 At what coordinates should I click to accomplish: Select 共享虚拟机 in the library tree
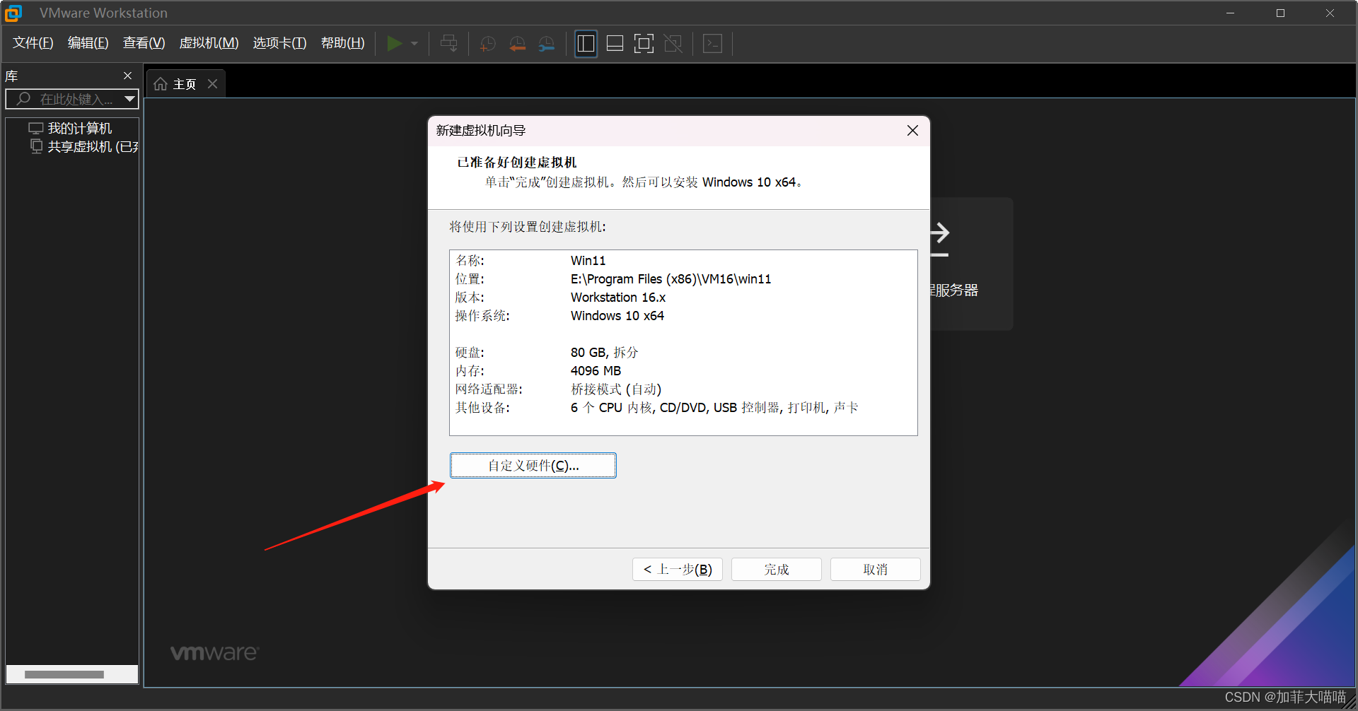tap(92, 146)
